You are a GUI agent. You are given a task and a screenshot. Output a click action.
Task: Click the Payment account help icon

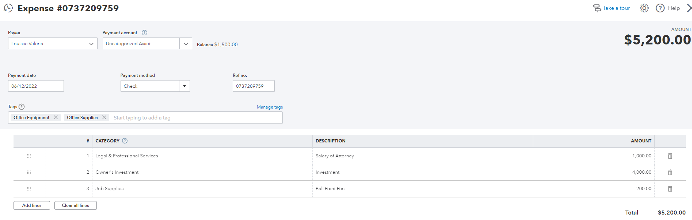[144, 33]
